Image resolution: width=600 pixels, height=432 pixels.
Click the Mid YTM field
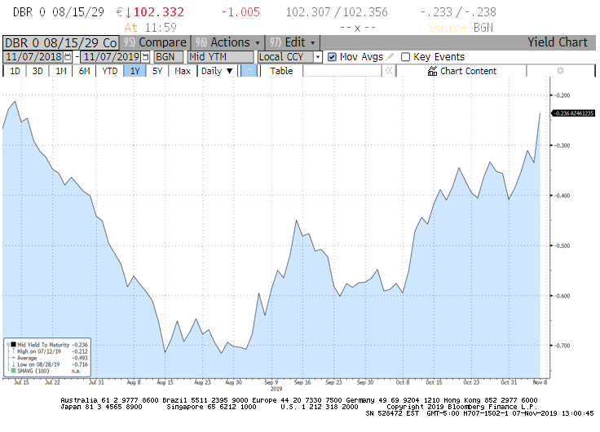[218, 57]
